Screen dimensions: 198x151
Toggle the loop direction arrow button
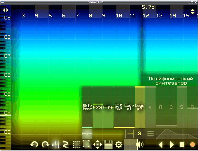coord(130,134)
